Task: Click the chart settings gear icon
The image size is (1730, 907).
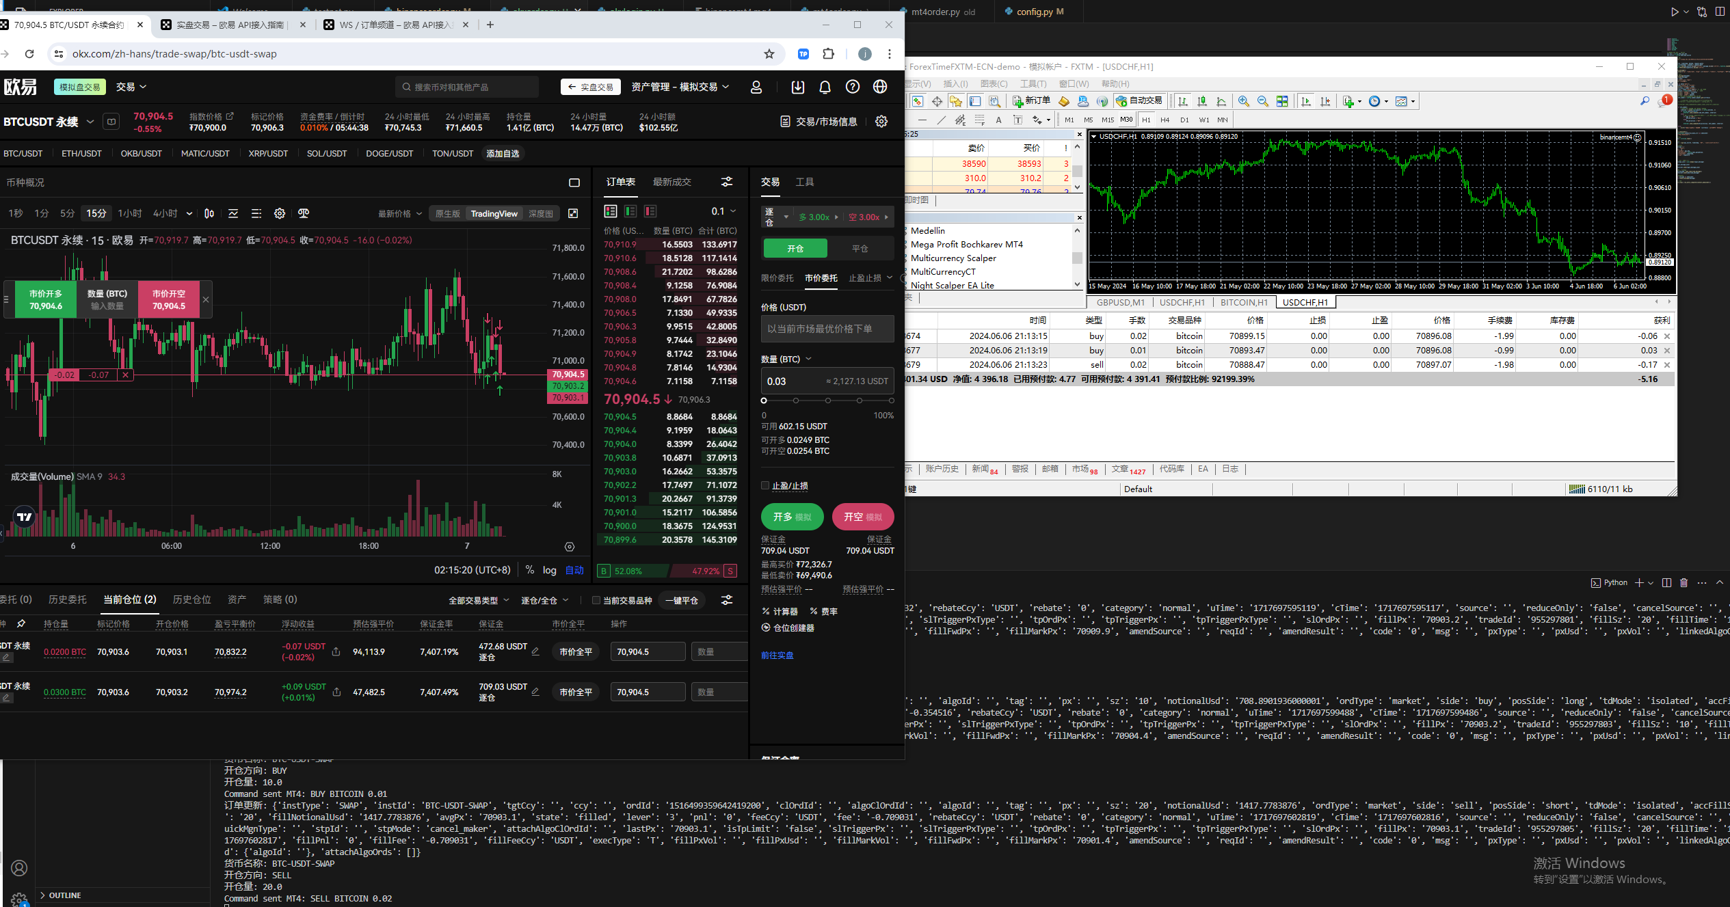Action: [280, 214]
